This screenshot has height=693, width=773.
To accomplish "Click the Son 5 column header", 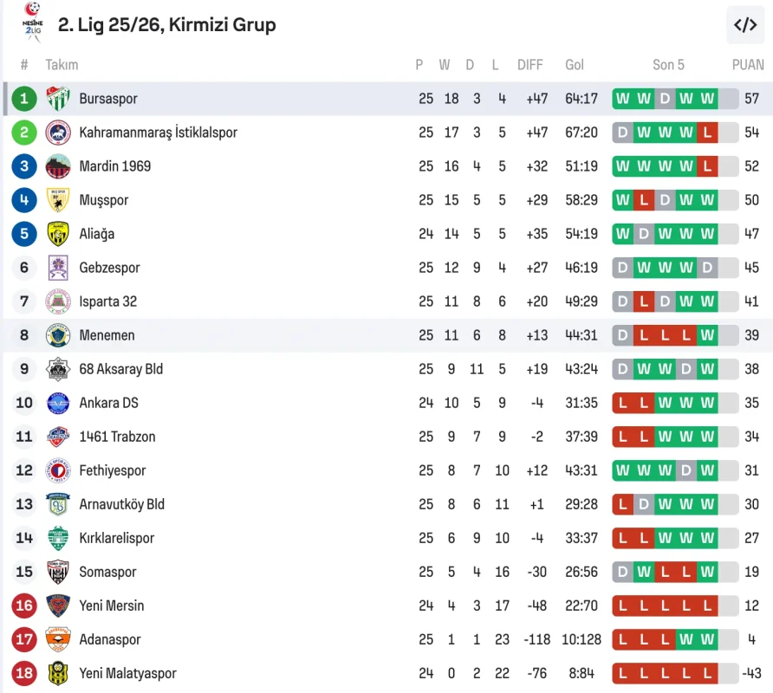I will [668, 65].
